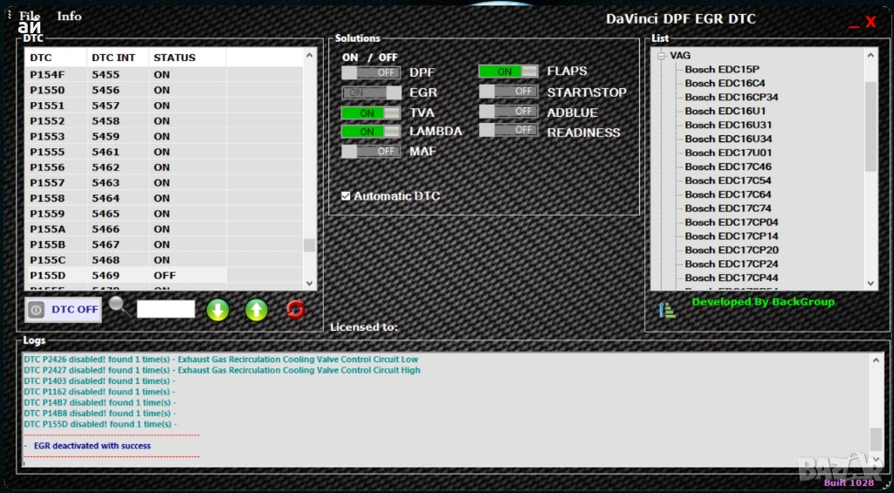Click the green up arrow icon
The width and height of the screenshot is (894, 493).
point(256,310)
